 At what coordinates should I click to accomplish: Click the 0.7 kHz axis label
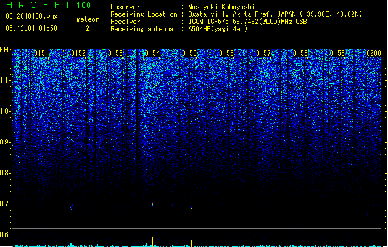pyautogui.click(x=5, y=204)
